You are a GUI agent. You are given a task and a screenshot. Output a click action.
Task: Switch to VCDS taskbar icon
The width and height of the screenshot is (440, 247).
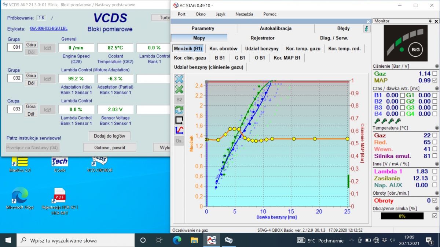(229, 240)
